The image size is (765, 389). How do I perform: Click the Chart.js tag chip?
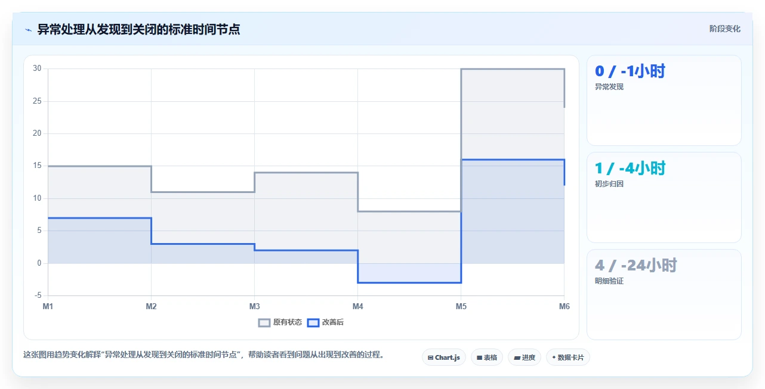pos(444,357)
